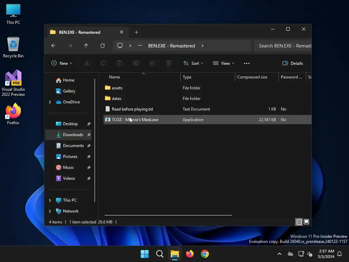Click File Explorer taskbar icon

click(175, 254)
